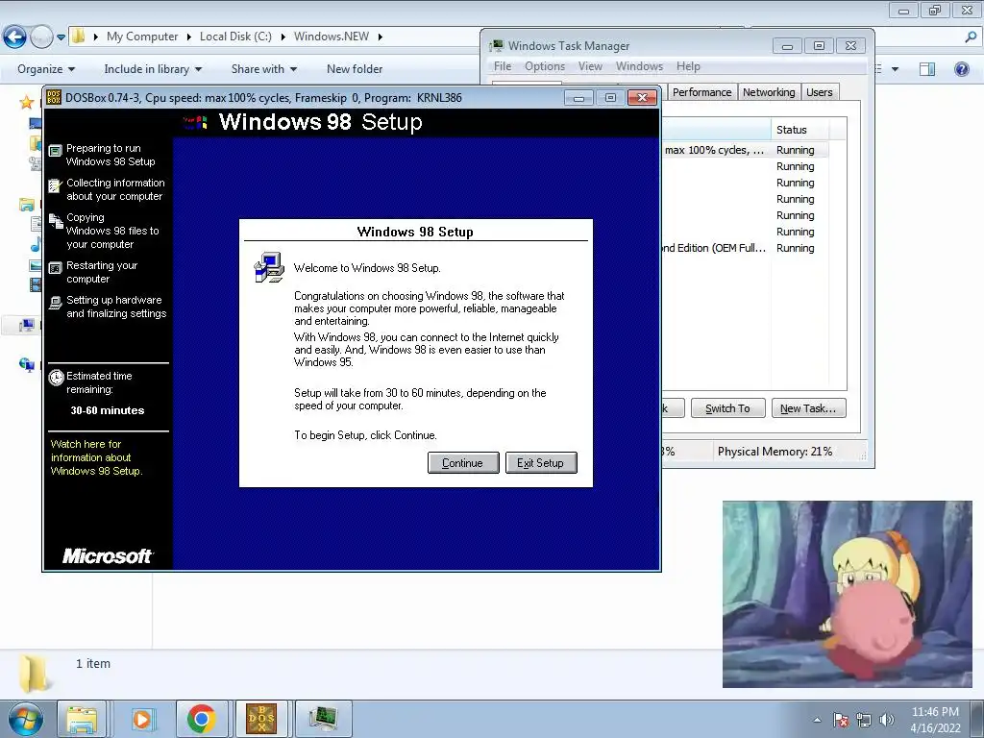Open Google Chrome from the taskbar
The width and height of the screenshot is (984, 738).
[x=202, y=719]
